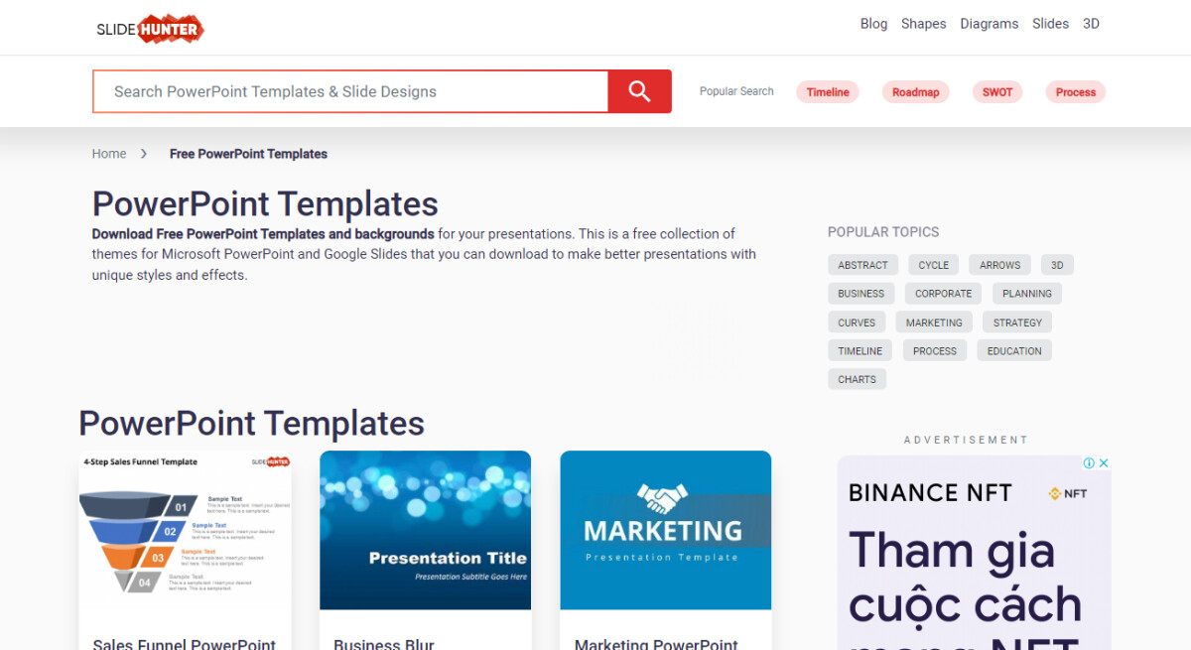
Task: Select the Timeline popular search pill
Action: [x=828, y=91]
